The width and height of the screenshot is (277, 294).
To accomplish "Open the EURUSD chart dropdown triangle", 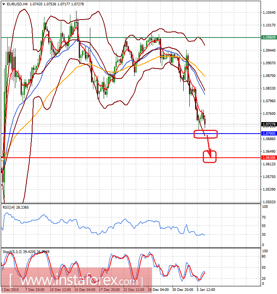I will pos(3,4).
